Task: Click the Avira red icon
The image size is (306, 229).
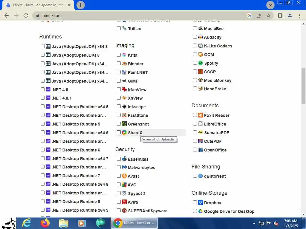Action: (124, 202)
